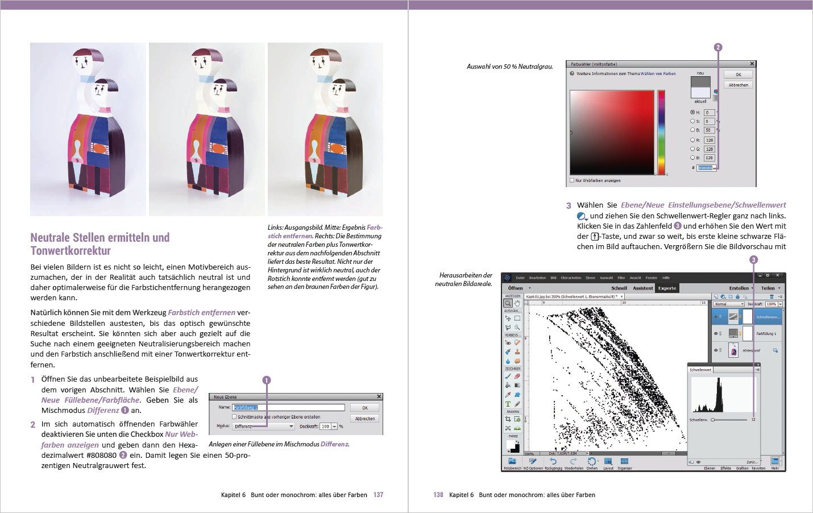Select the Brush tool under Zeichnen
This screenshot has width=813, height=513.
[x=508, y=376]
